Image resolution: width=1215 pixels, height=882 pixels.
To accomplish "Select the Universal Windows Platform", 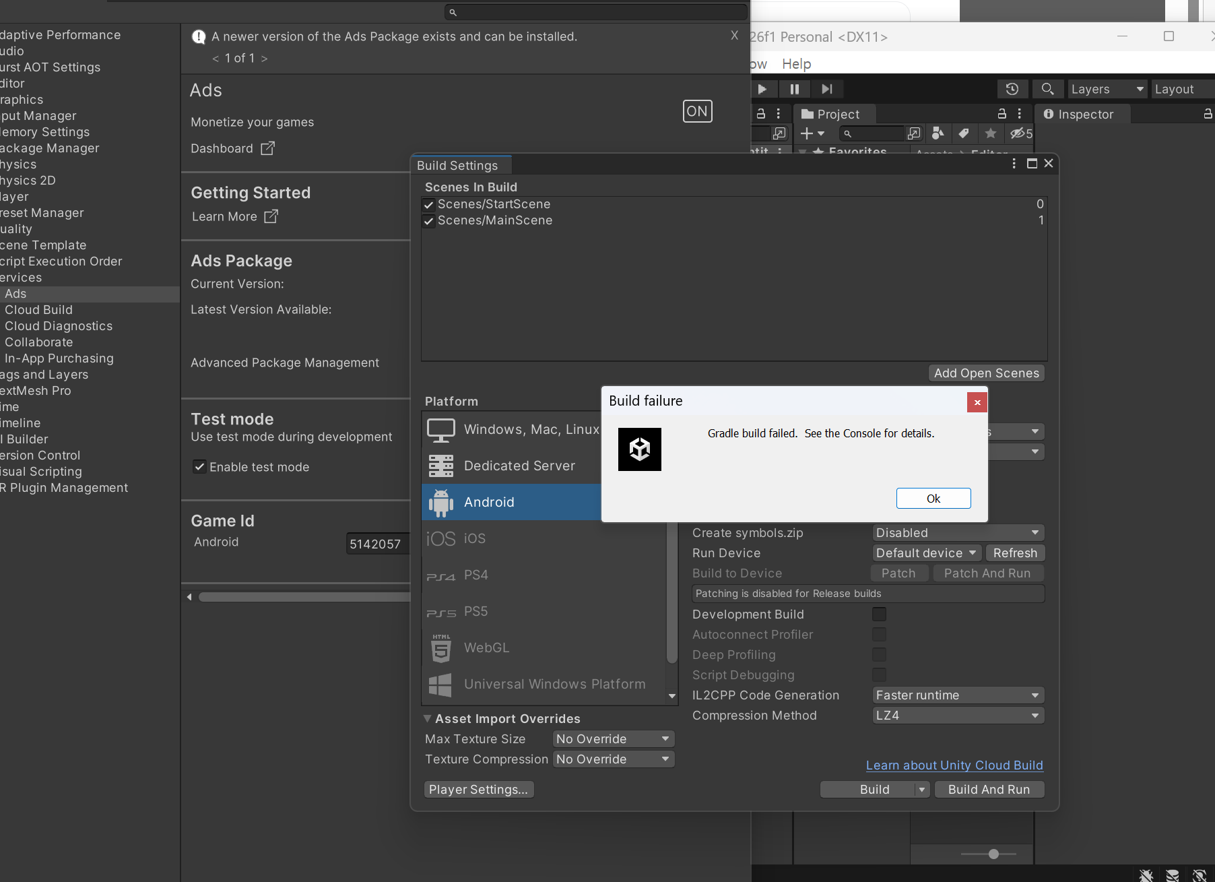I will (x=544, y=684).
